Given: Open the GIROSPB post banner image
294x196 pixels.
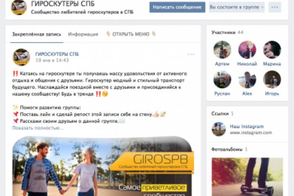Looking at the screenshot, I should pos(103,166).
